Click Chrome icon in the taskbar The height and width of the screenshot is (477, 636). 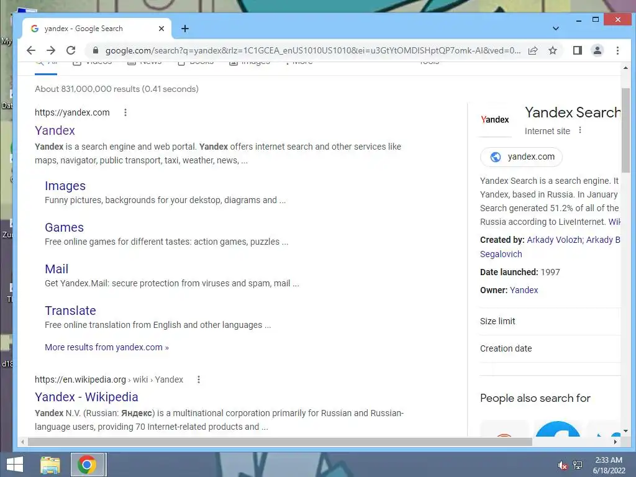coord(86,465)
